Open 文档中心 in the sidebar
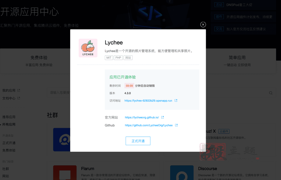Viewport: 281px width, 180px height. coord(9,98)
